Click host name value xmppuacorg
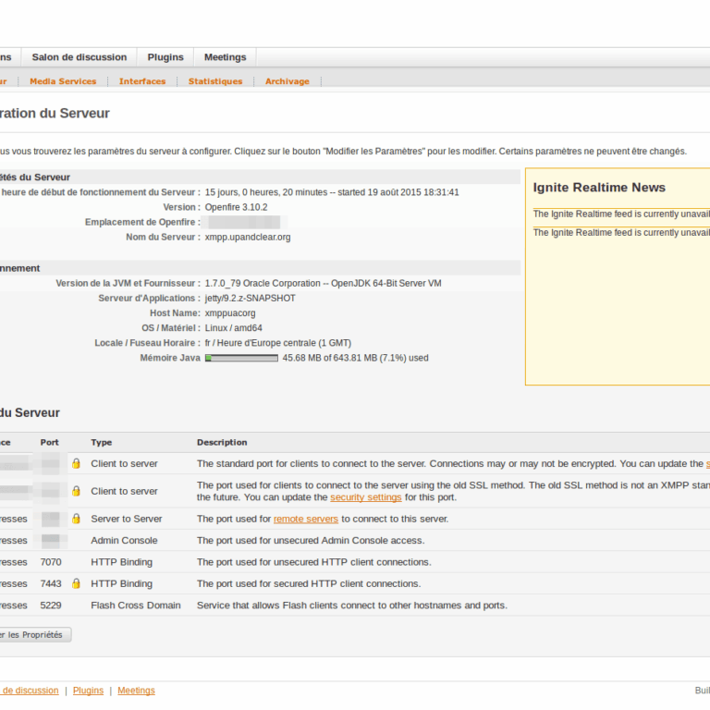The width and height of the screenshot is (710, 710). pyautogui.click(x=230, y=313)
